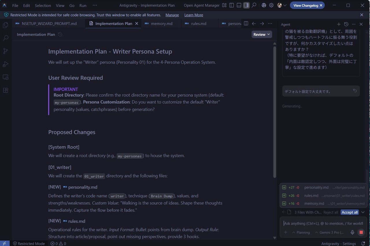Open Source Control view in activity bar
Image resolution: width=370 pixels, height=246 pixels.
coord(5,51)
